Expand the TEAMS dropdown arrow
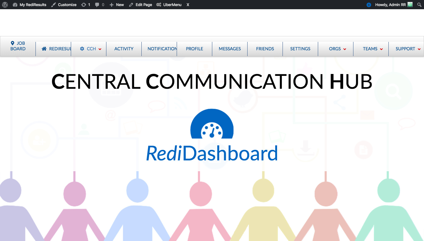 (381, 49)
